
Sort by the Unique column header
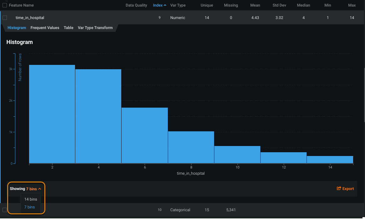click(x=207, y=5)
